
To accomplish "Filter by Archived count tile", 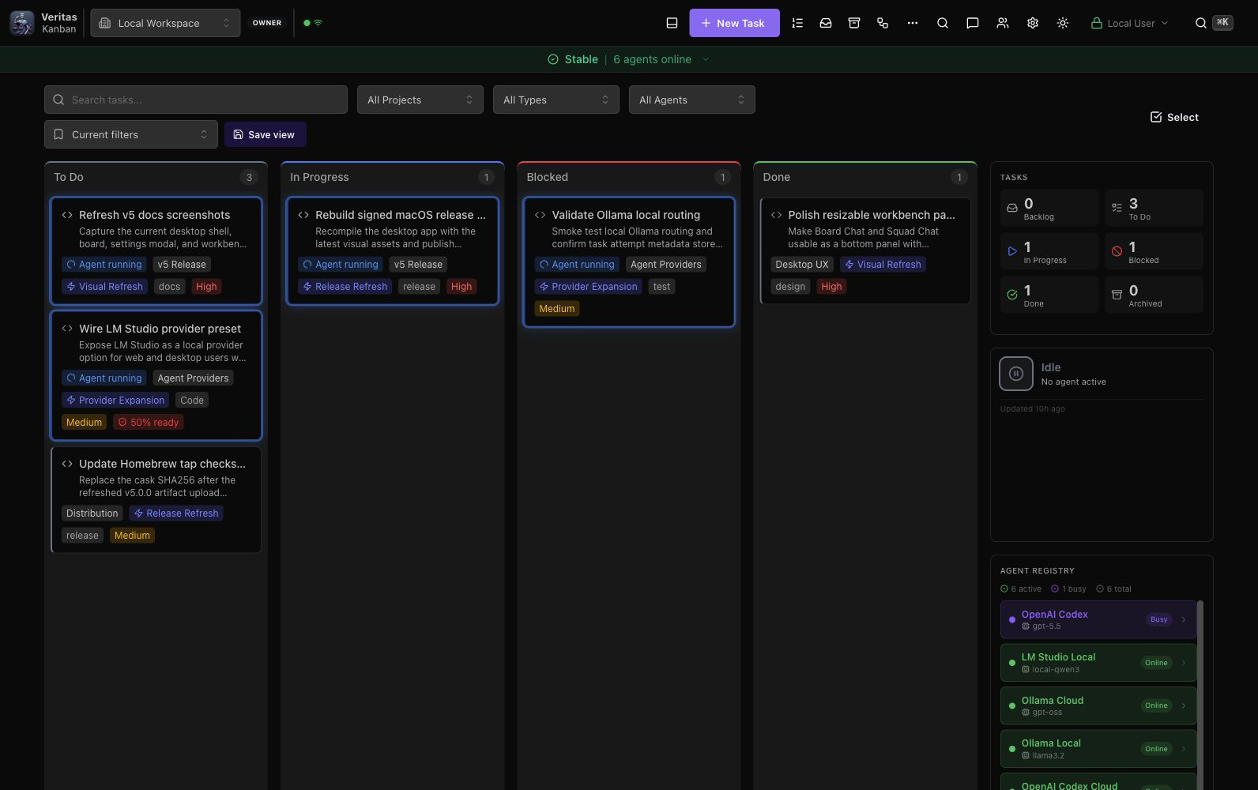I will (1154, 295).
